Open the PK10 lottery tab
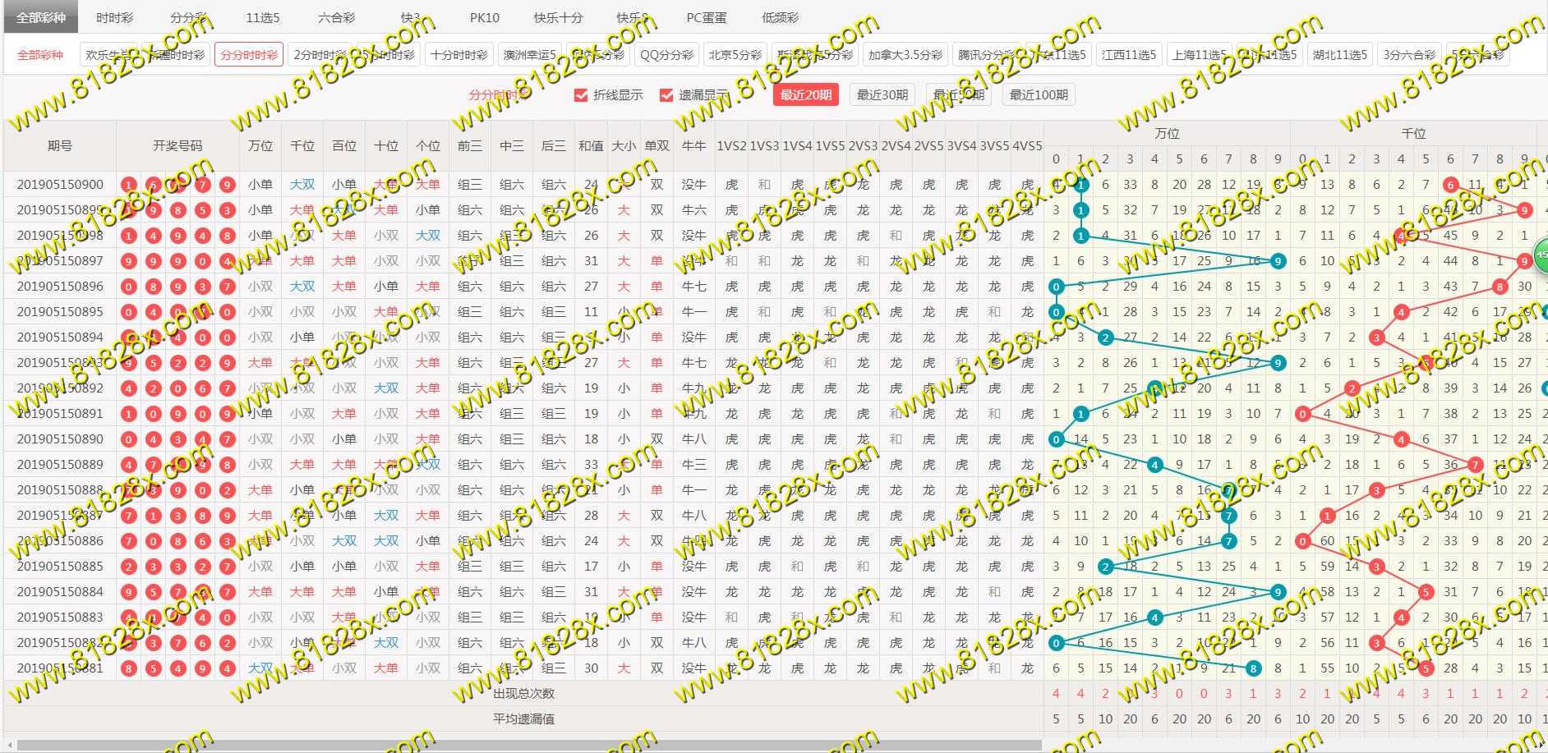 [x=484, y=17]
